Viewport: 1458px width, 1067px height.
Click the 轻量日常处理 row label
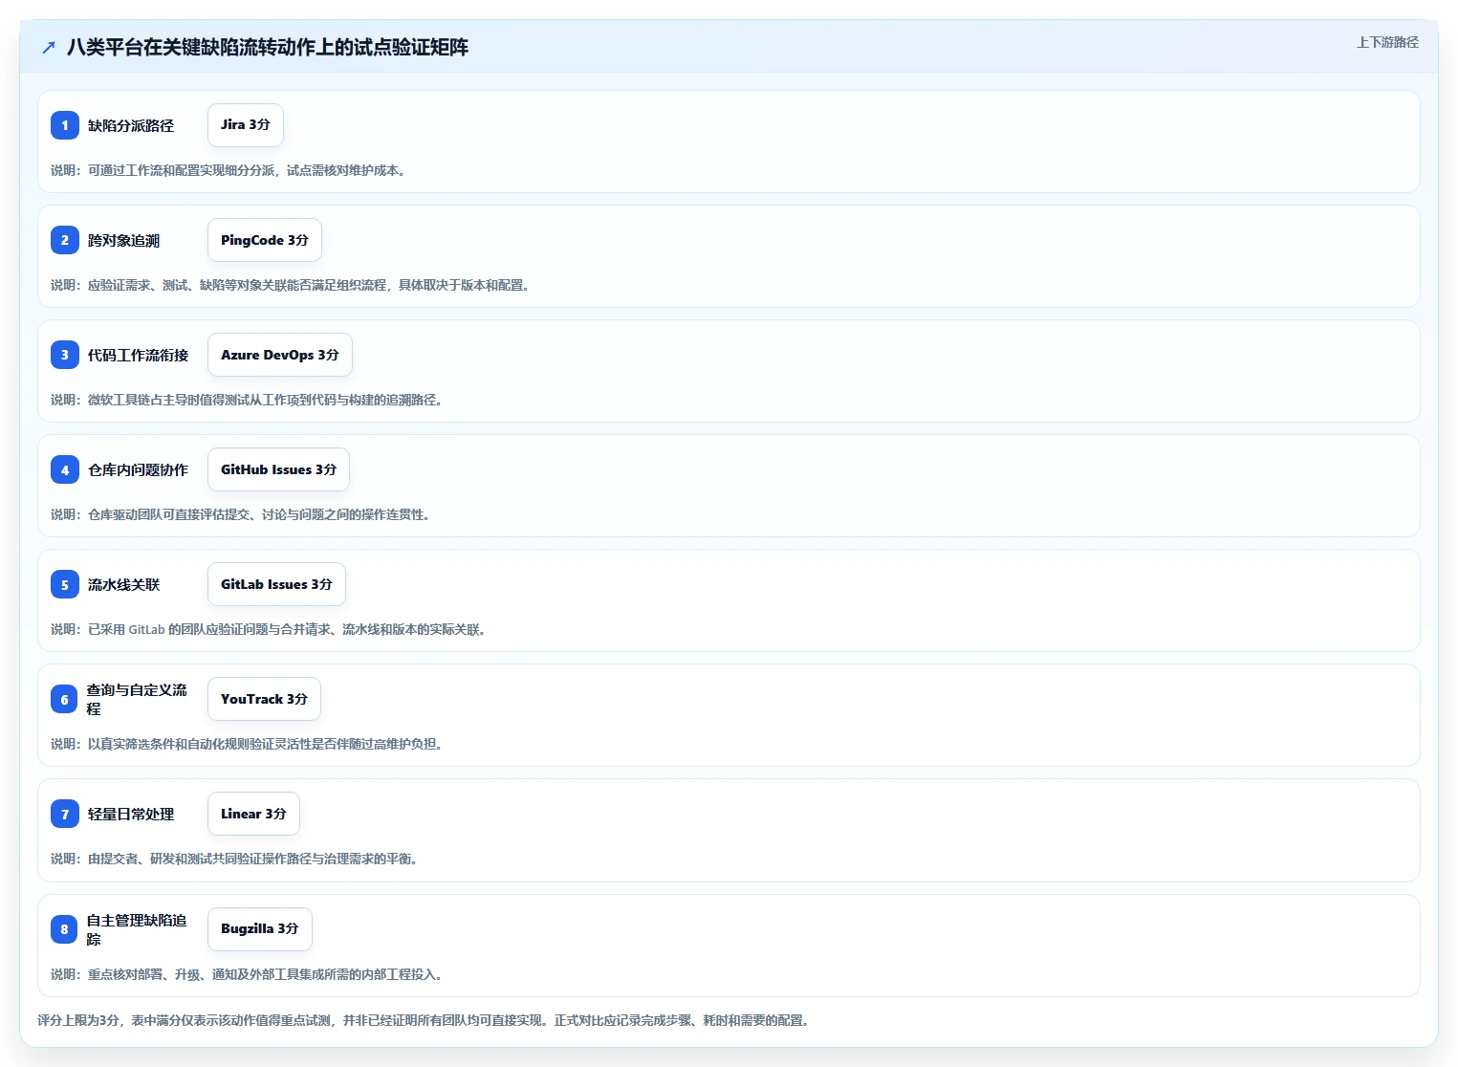point(131,814)
